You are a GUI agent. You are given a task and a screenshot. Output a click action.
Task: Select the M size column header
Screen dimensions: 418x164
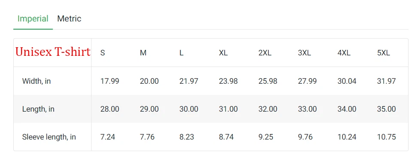(143, 53)
